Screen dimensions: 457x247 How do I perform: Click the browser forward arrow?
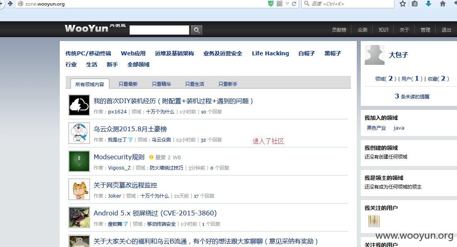(x=10, y=4)
